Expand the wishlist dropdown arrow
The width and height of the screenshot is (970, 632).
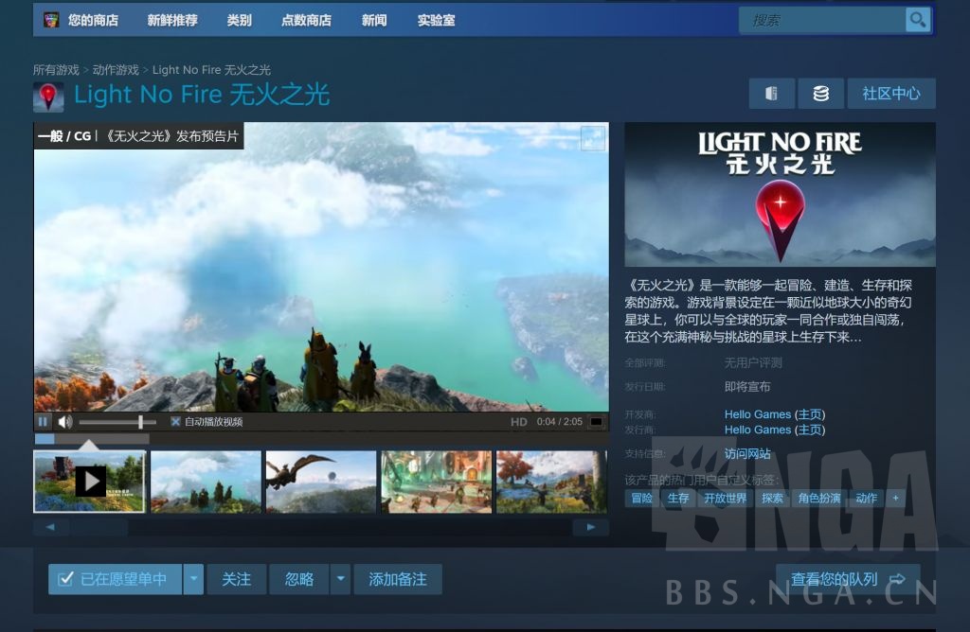click(x=193, y=579)
